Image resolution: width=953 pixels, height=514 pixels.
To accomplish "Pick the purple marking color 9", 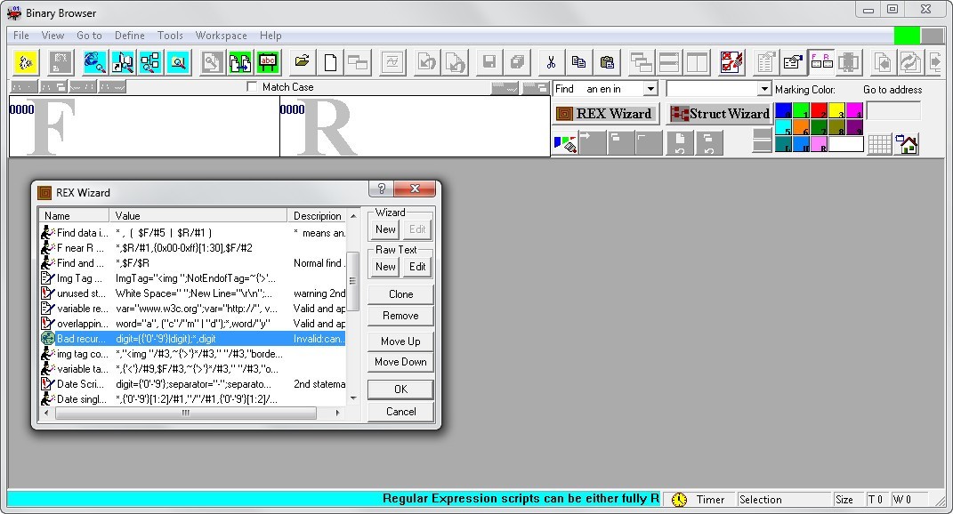I will [x=854, y=127].
